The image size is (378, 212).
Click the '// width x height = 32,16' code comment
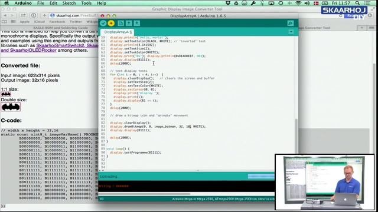(x=30, y=130)
